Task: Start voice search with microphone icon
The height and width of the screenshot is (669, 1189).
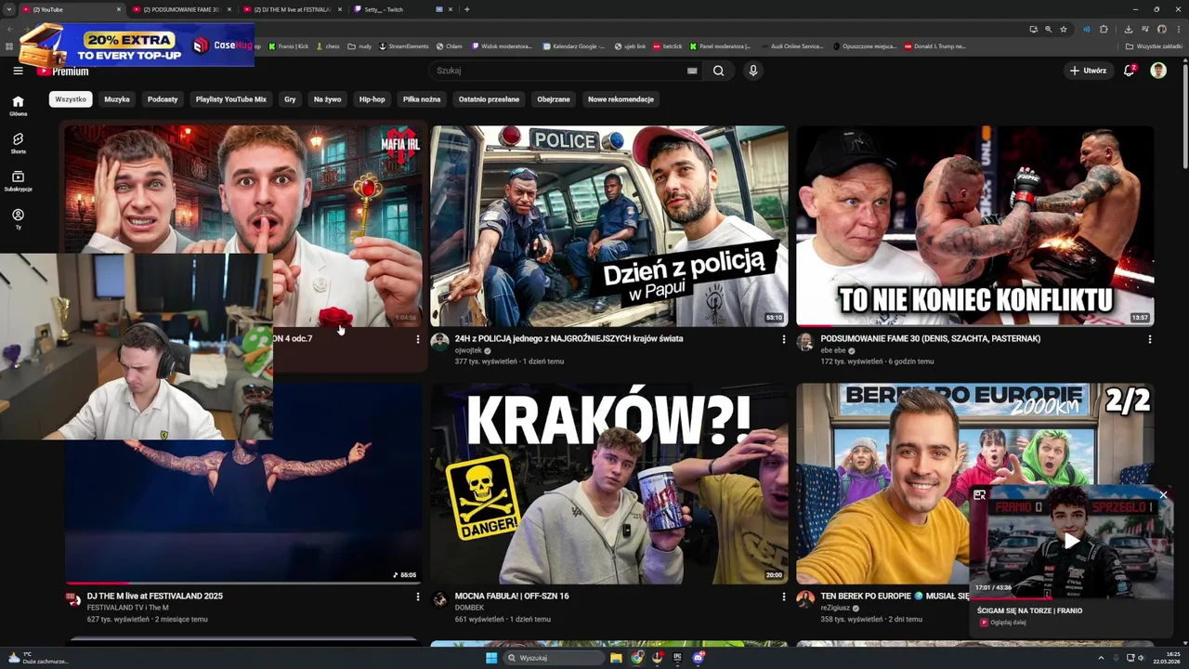Action: (753, 71)
